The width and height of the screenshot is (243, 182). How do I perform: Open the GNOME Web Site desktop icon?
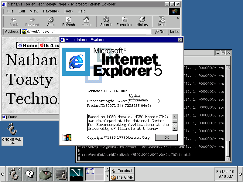click(x=12, y=134)
